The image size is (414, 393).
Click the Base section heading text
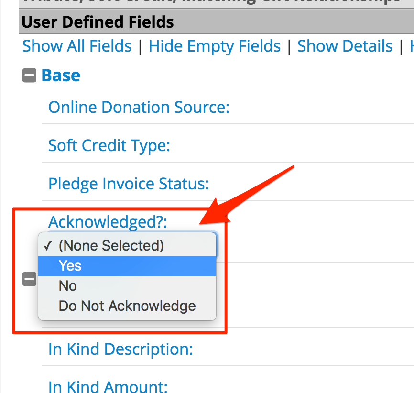tap(61, 75)
